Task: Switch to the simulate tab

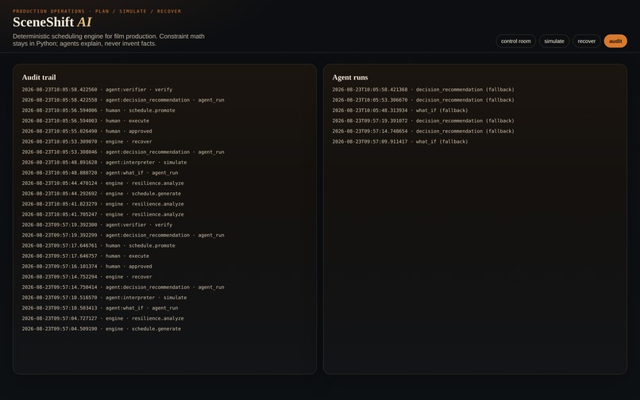Action: point(554,40)
